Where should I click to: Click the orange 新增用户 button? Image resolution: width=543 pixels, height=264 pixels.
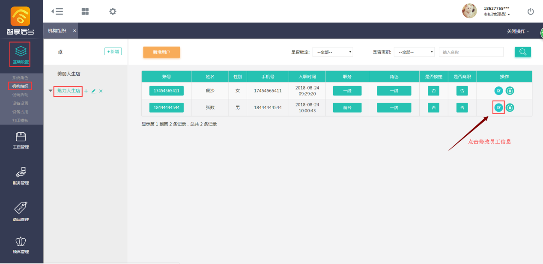[x=161, y=52]
